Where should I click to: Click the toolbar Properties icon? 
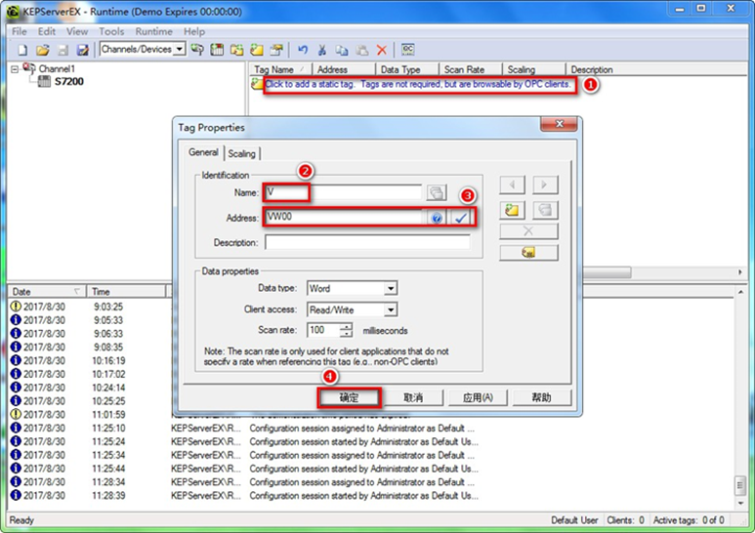pyautogui.click(x=276, y=50)
